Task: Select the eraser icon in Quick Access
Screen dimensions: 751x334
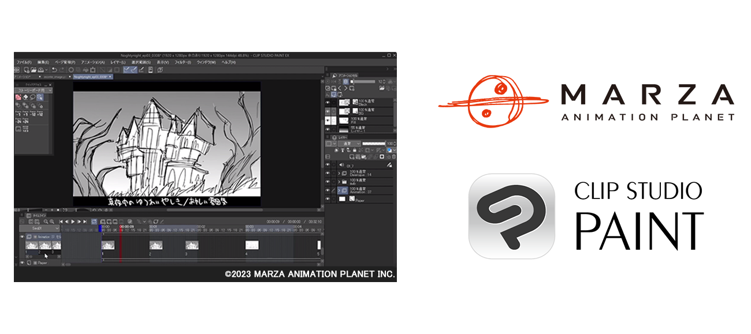Action: click(25, 97)
